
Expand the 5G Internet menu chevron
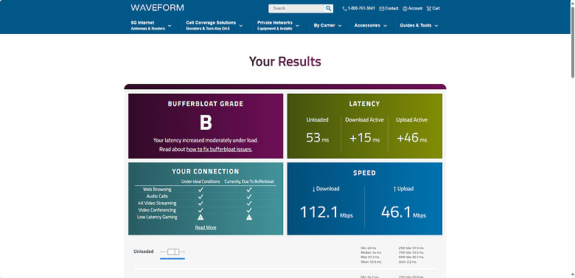click(170, 26)
